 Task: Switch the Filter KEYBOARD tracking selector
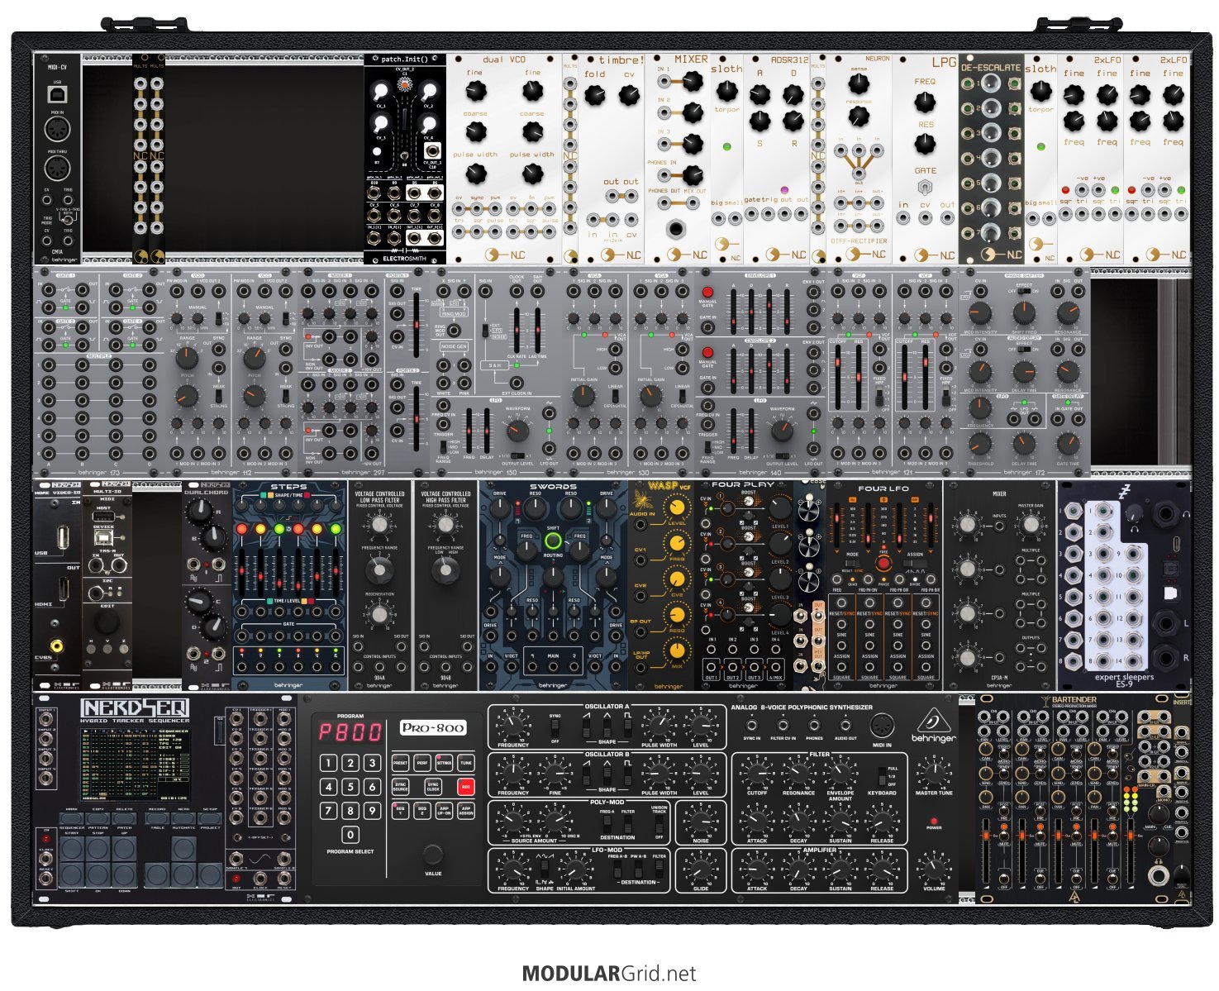pyautogui.click(x=882, y=774)
